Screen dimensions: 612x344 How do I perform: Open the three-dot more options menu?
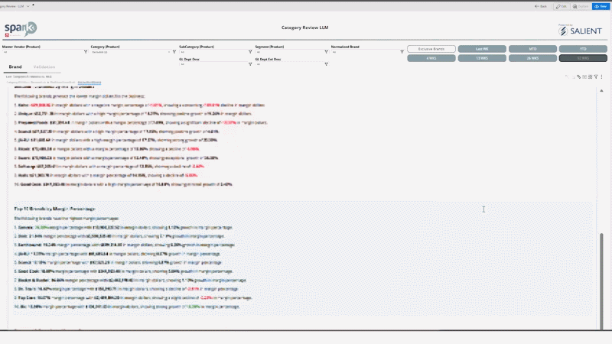click(x=602, y=77)
